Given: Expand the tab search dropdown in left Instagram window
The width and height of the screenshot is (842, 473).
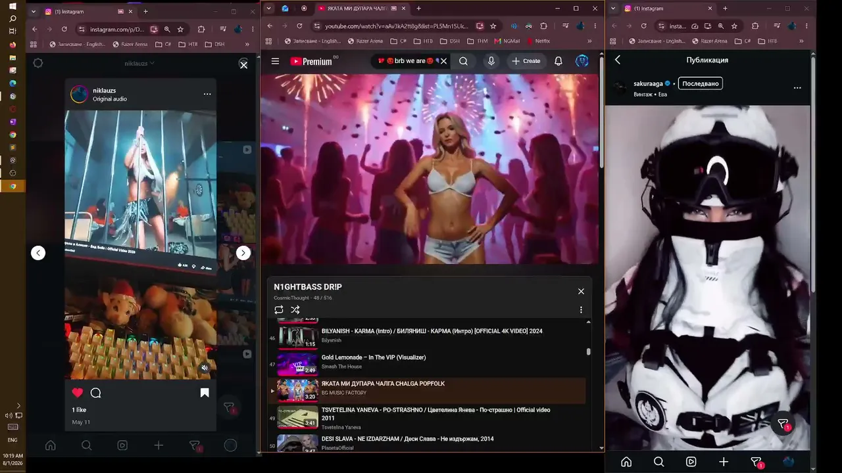Looking at the screenshot, I should pyautogui.click(x=34, y=12).
